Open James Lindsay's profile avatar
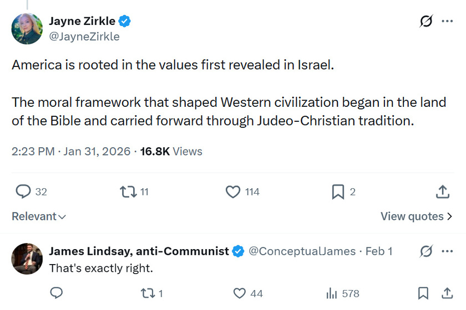The image size is (466, 310). tap(27, 259)
